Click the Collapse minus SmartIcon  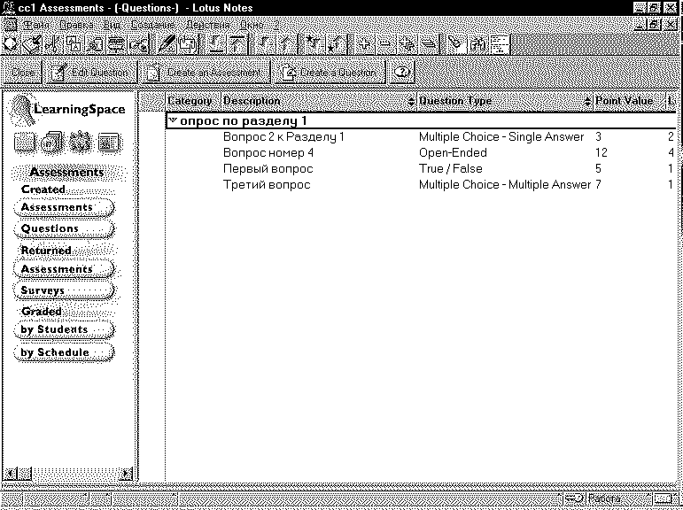coord(385,45)
